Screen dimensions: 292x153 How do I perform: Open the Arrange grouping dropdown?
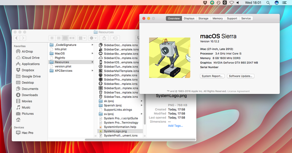point(82,38)
